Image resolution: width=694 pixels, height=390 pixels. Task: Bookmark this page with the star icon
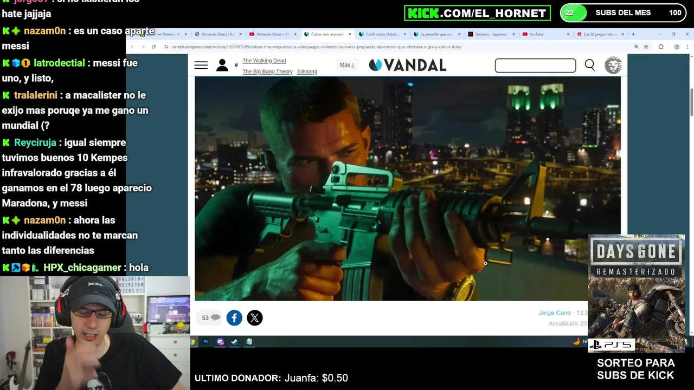[646, 47]
